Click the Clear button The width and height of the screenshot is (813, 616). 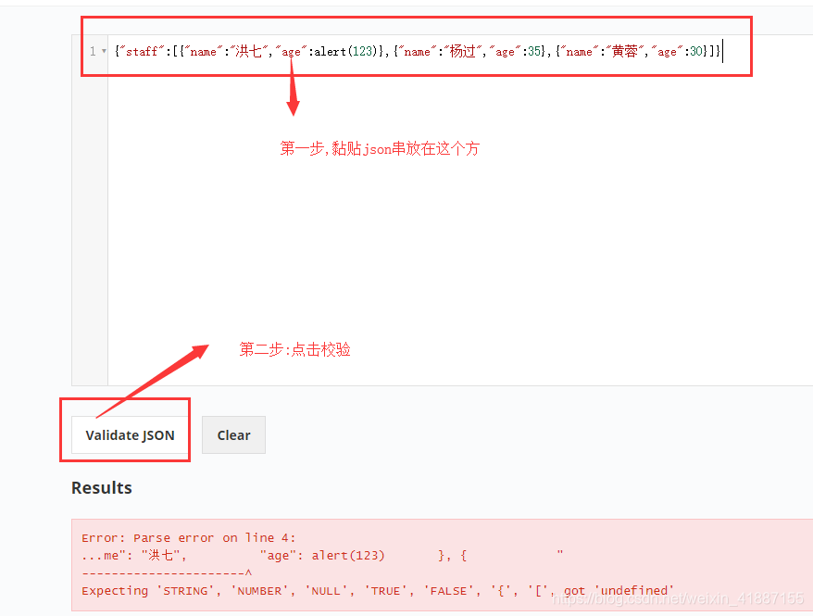click(233, 435)
